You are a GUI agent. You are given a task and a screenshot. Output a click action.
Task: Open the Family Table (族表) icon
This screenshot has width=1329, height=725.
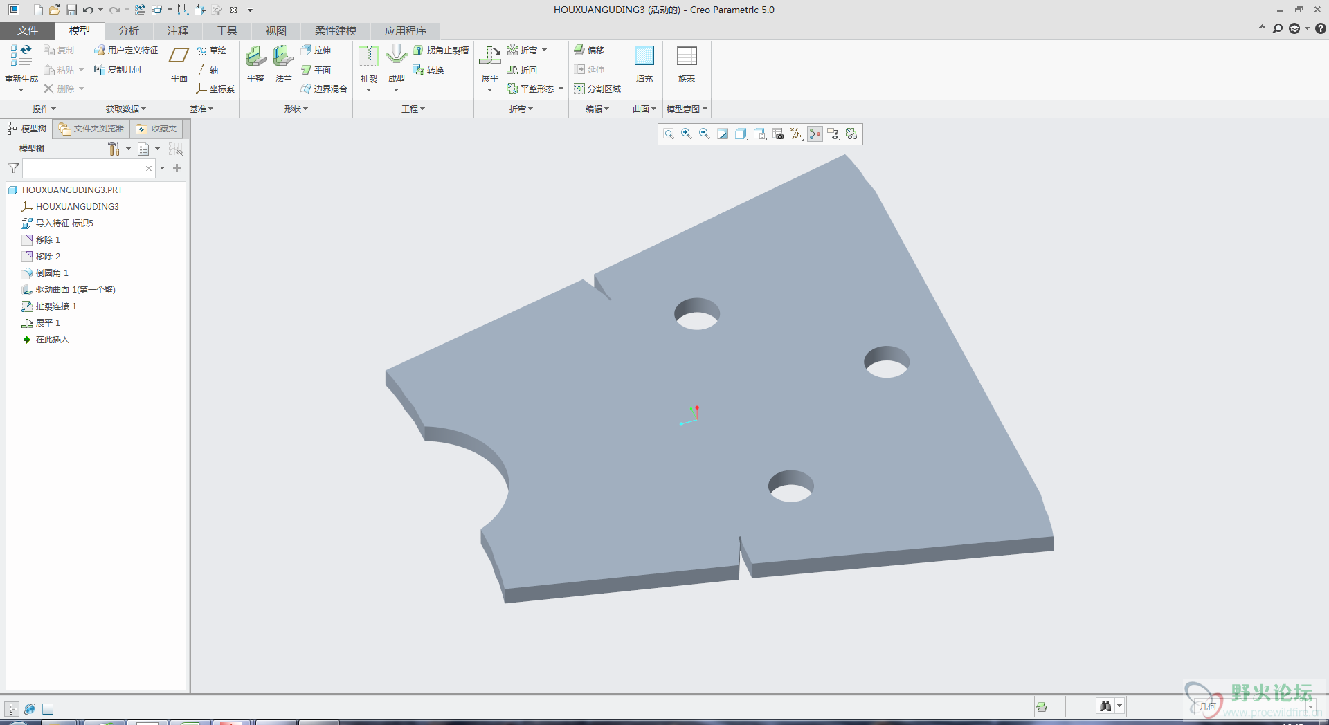[687, 56]
